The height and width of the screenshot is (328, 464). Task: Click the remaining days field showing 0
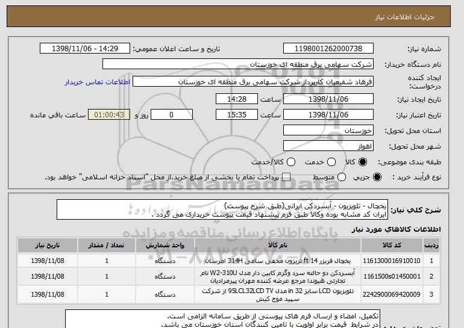[172, 115]
